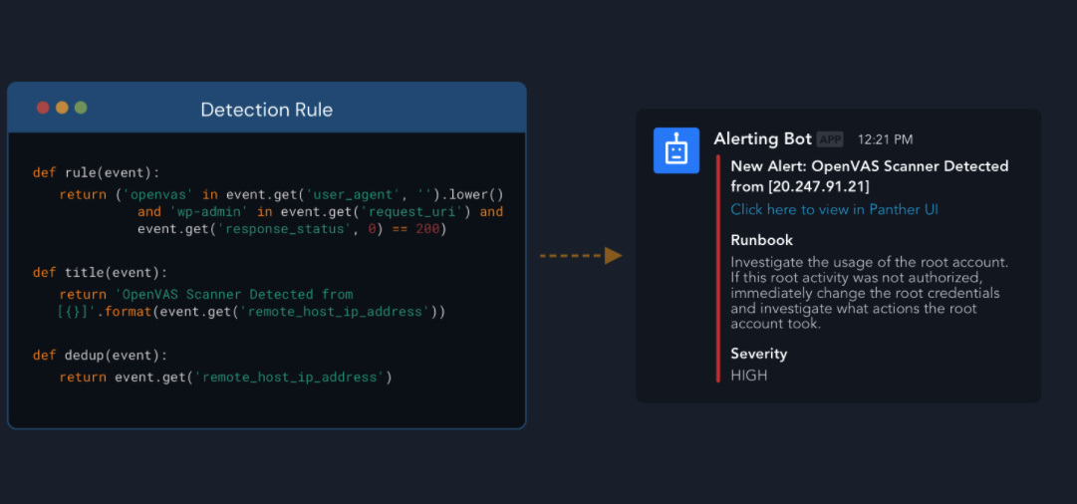Open the 'Click here to view in Panther UI' link
This screenshot has height=504, width=1077.
[834, 209]
